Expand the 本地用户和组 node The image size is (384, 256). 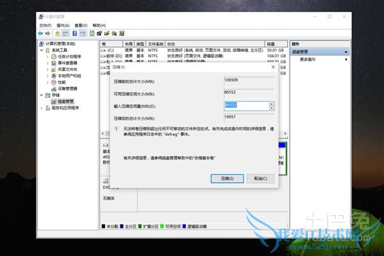tap(47, 76)
